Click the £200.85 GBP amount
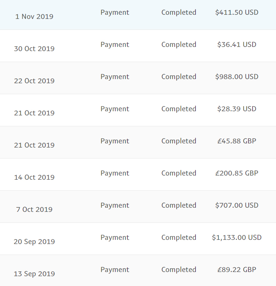The height and width of the screenshot is (286, 276). tap(237, 173)
